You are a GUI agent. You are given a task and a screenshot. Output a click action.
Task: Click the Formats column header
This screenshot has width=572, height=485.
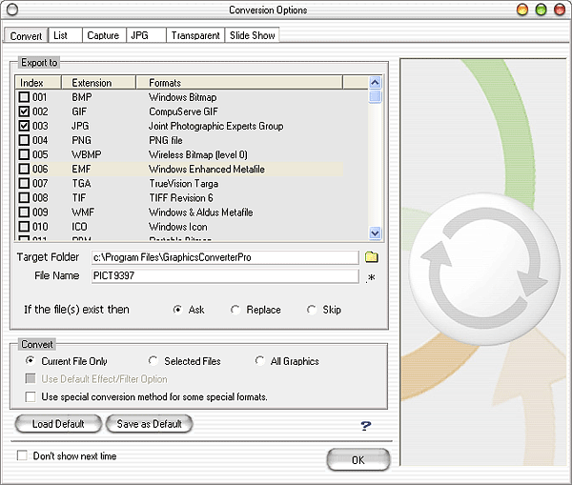click(239, 82)
